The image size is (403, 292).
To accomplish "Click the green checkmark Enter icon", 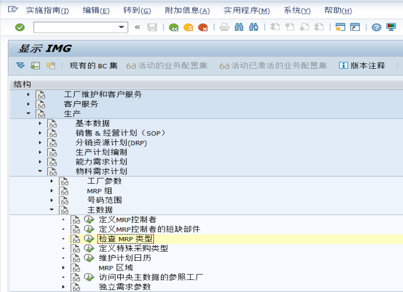I will coord(20,27).
